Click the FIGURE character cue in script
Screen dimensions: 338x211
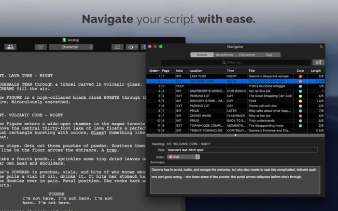[56, 194]
